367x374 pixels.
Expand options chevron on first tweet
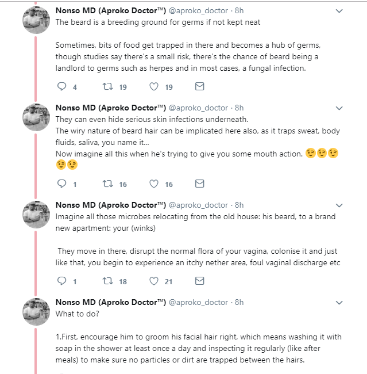point(339,11)
